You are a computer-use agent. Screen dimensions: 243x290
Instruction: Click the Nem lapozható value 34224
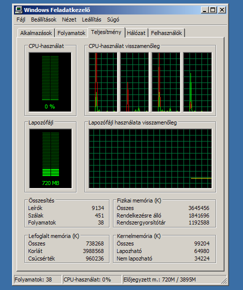(x=202, y=258)
